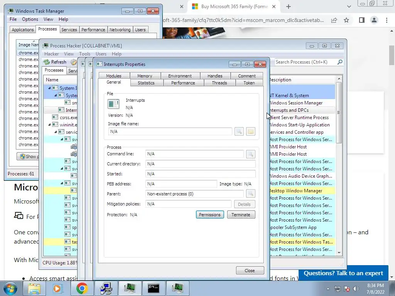Open Hacker menu in Process Hacker
This screenshot has width=395, height=296.
click(x=51, y=54)
